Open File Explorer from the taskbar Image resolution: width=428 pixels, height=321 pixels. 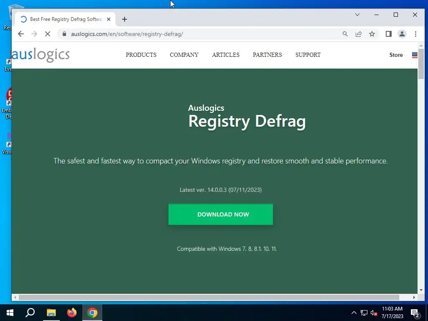51,313
